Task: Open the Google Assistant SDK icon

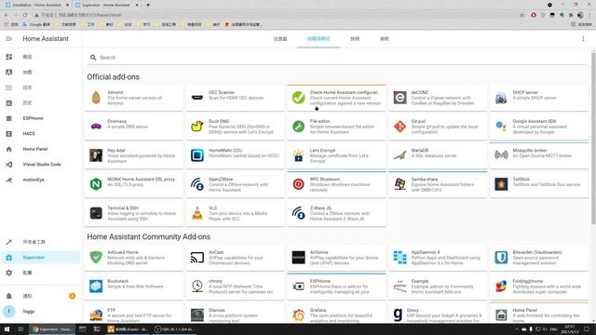Action: click(501, 127)
